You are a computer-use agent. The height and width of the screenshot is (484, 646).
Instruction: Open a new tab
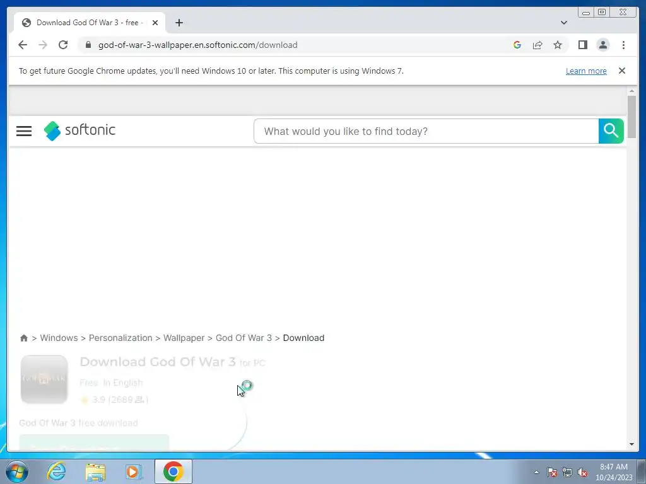pos(179,23)
